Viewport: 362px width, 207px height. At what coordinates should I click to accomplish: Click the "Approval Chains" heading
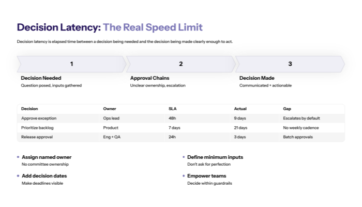pyautogui.click(x=150, y=78)
